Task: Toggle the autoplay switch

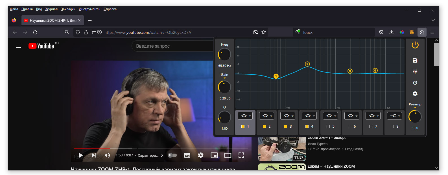Action: 172,155
